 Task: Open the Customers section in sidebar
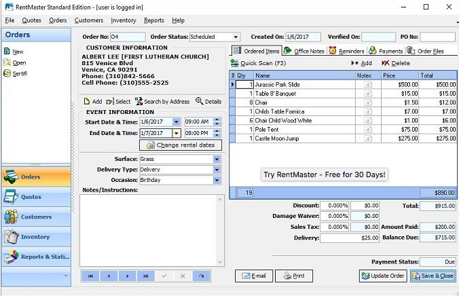point(36,217)
